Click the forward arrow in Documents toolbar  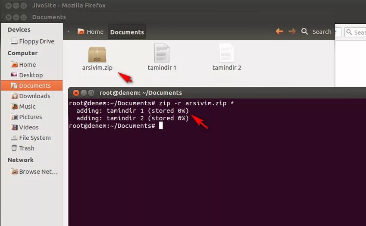coord(292,31)
